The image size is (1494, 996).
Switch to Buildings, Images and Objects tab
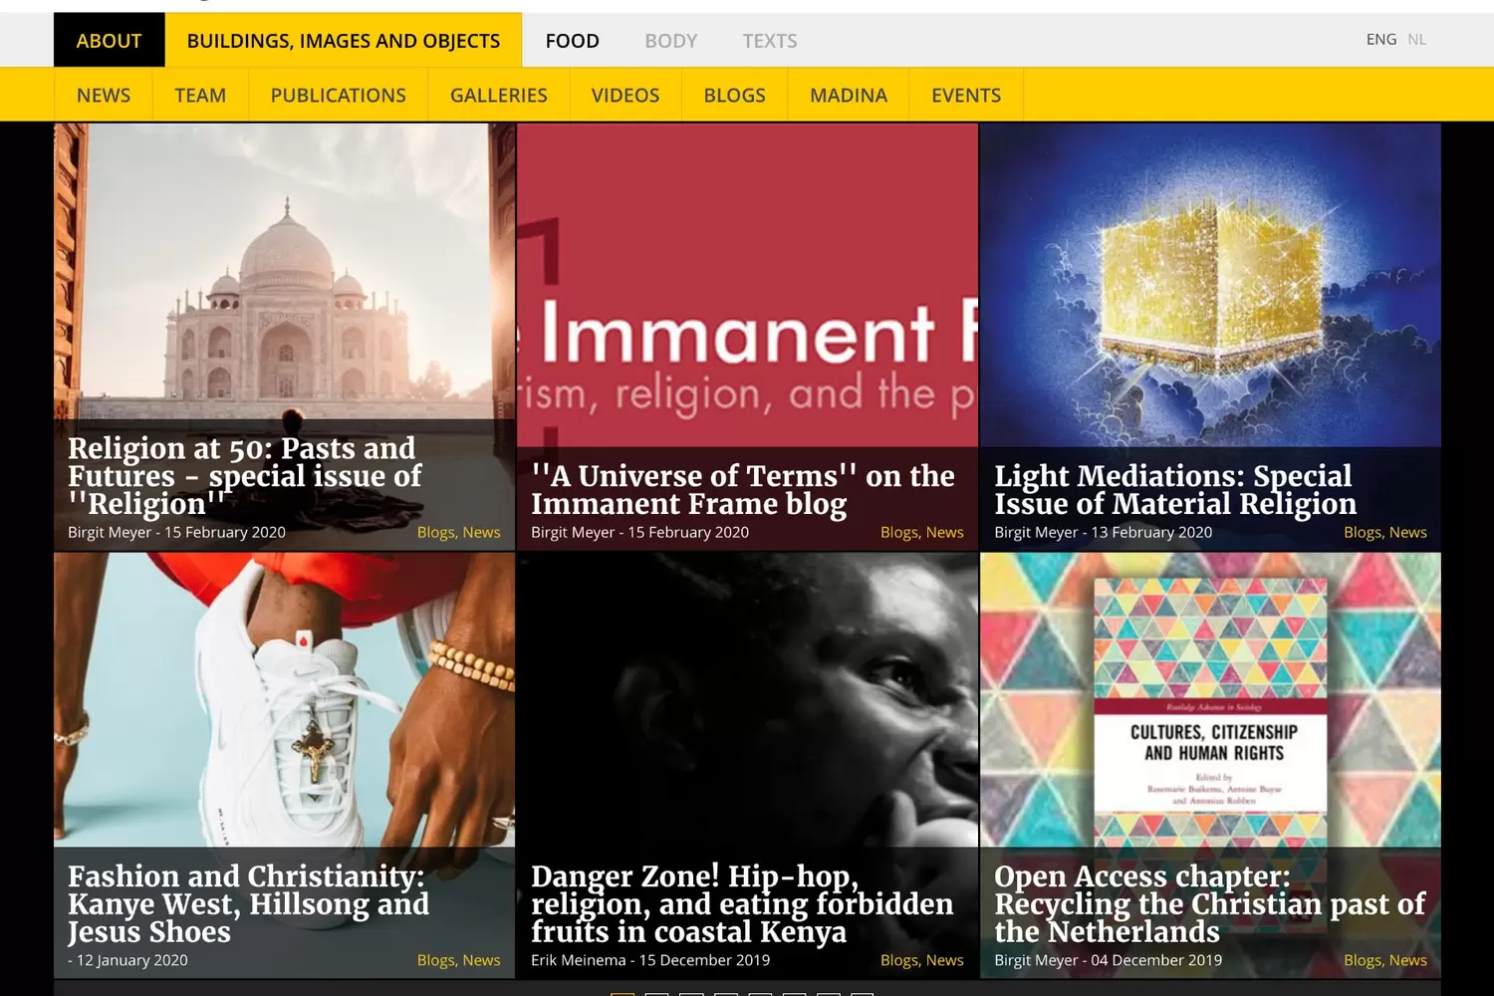[x=344, y=40]
